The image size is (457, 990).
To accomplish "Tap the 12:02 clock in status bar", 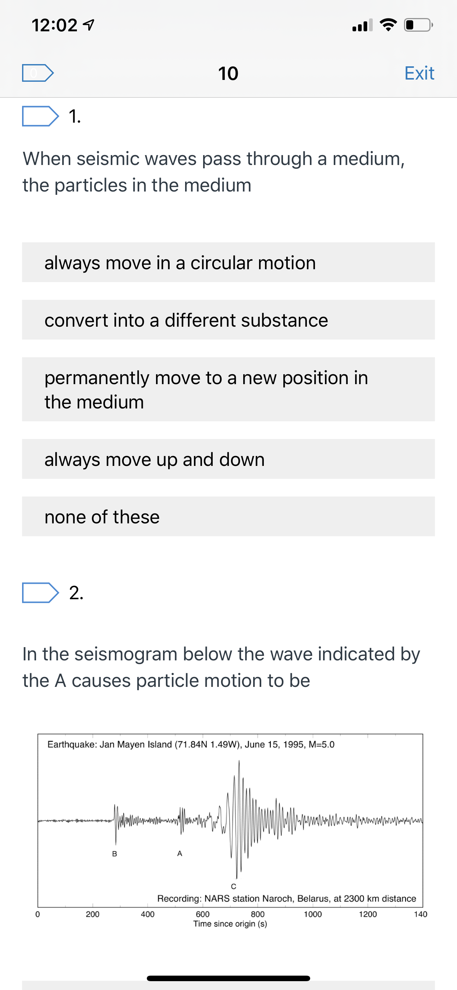I will click(x=54, y=25).
